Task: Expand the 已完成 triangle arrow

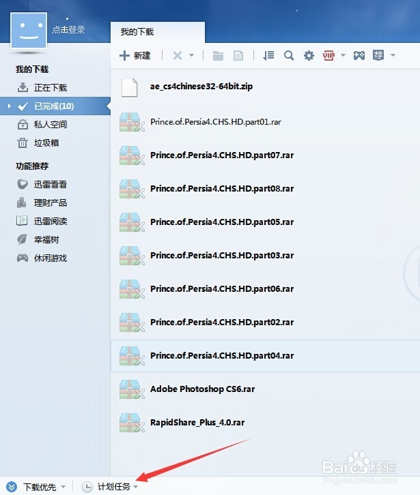Action: 9,106
